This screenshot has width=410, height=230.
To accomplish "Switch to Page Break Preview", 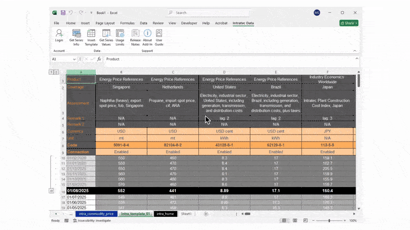I will [x=305, y=221].
